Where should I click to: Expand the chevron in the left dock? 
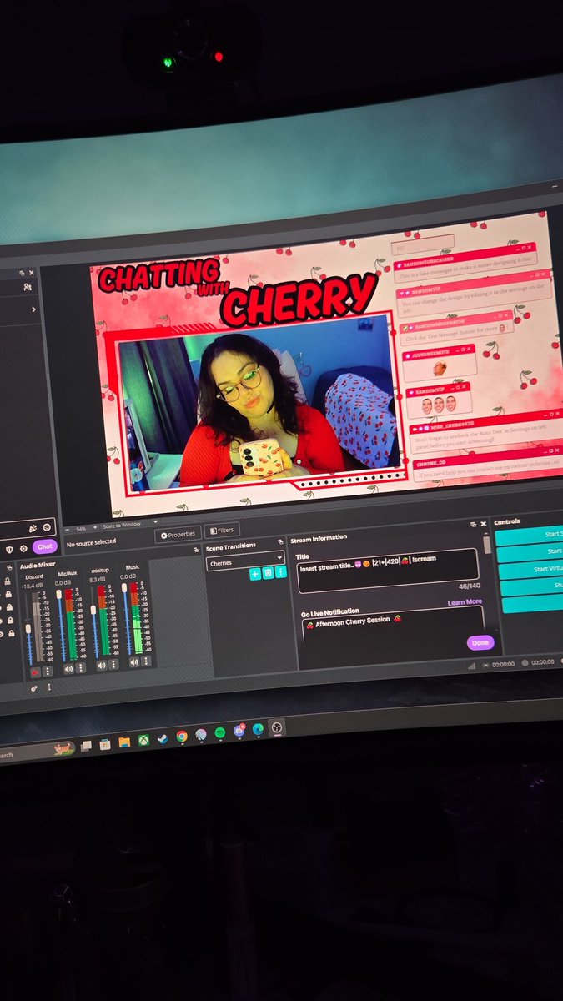pyautogui.click(x=33, y=309)
